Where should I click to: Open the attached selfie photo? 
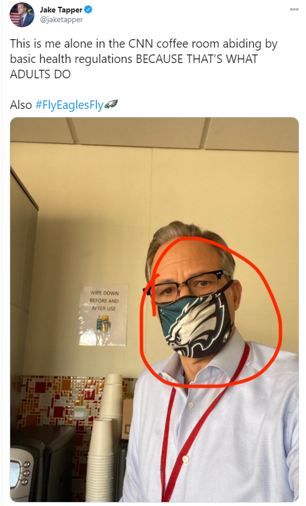coord(155,310)
